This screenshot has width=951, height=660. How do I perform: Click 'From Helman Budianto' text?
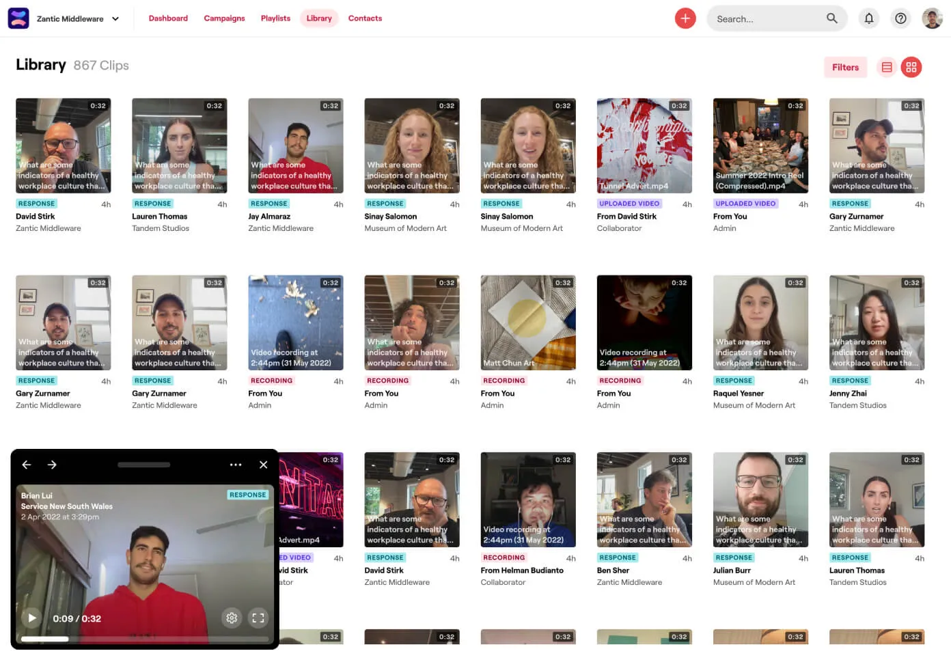[x=522, y=570]
